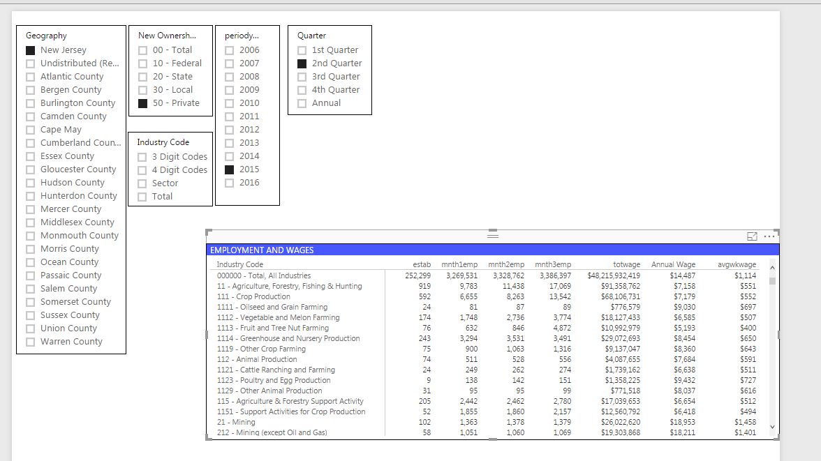Click '111 - Crop Production' row
The width and height of the screenshot is (821, 461).
click(487, 296)
